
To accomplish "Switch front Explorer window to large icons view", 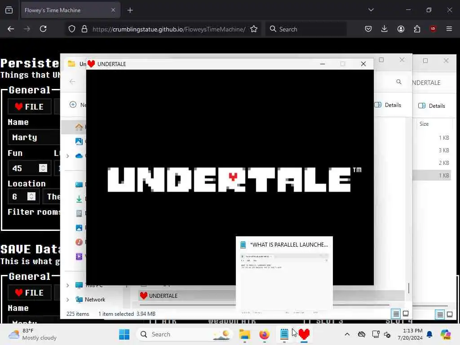I will (406, 314).
